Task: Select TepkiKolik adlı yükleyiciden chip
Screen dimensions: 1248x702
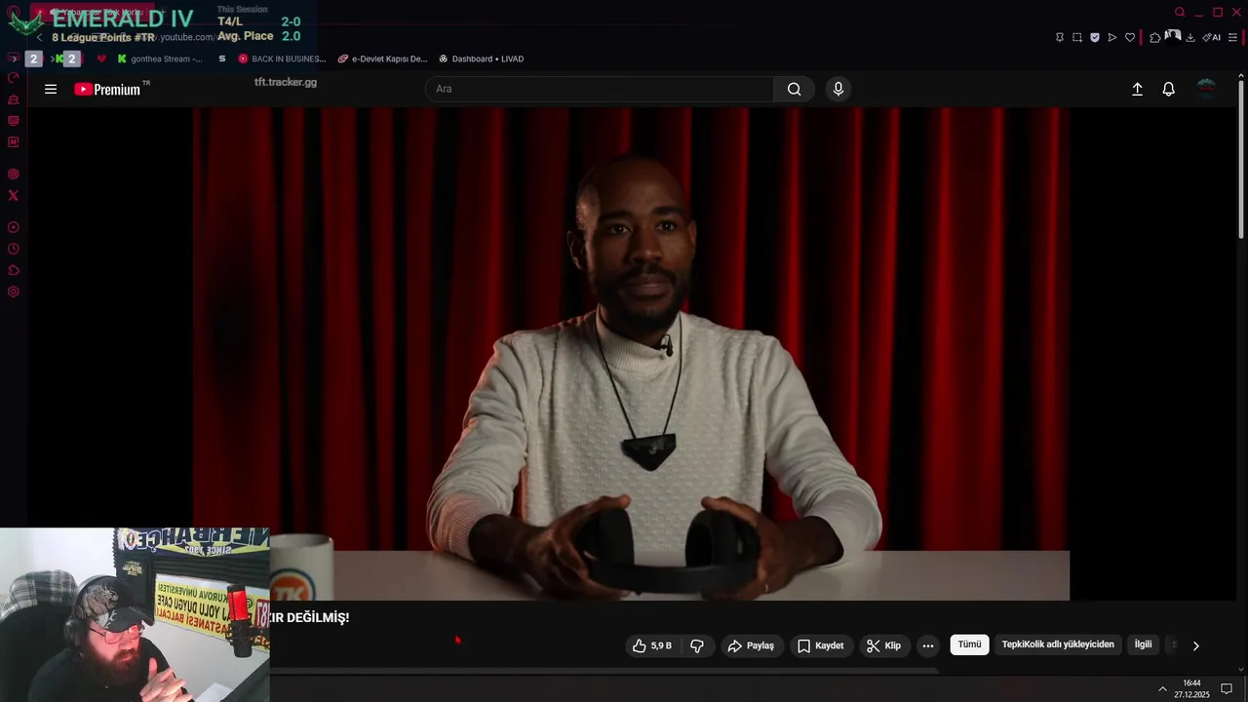Action: 1058,644
